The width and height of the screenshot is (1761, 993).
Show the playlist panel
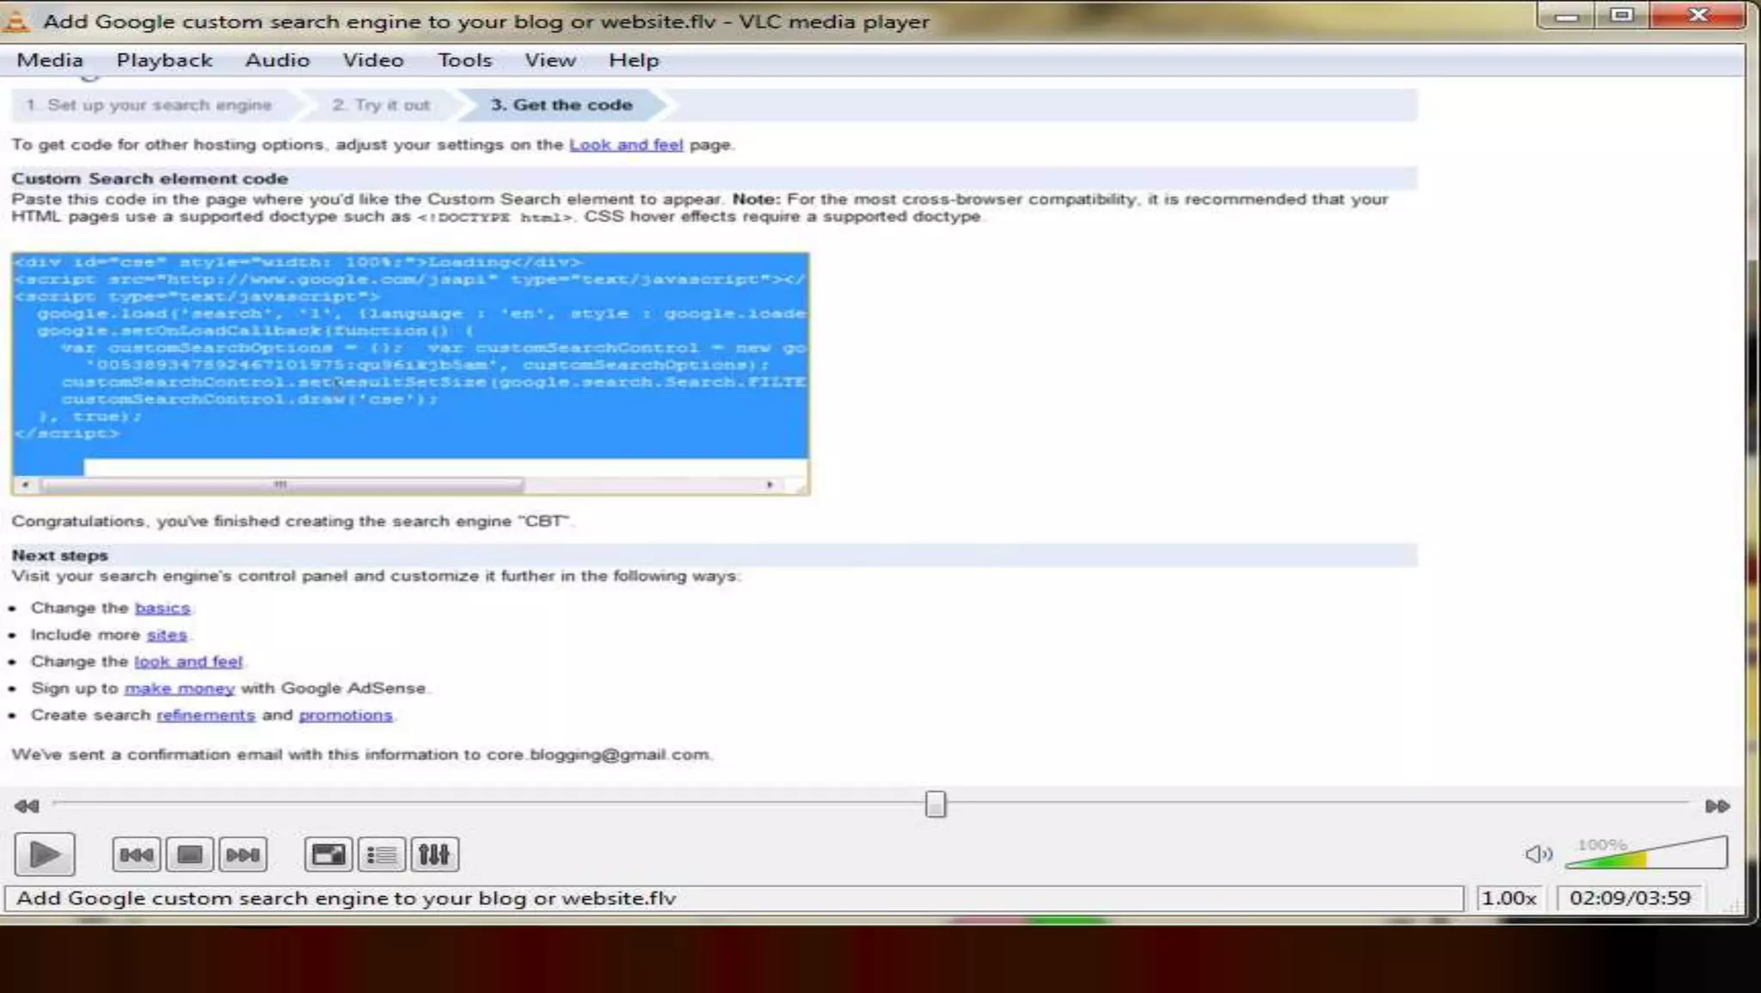tap(381, 855)
